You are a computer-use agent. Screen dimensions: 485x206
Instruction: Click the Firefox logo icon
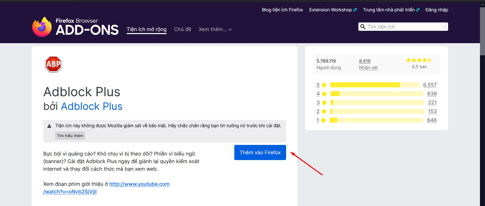pyautogui.click(x=42, y=27)
